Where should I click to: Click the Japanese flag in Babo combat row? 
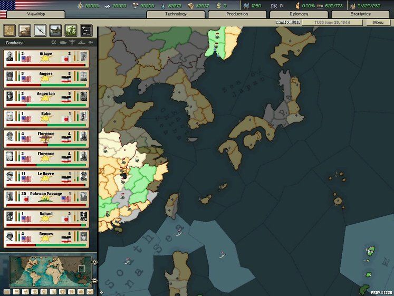pyautogui.click(x=66, y=119)
